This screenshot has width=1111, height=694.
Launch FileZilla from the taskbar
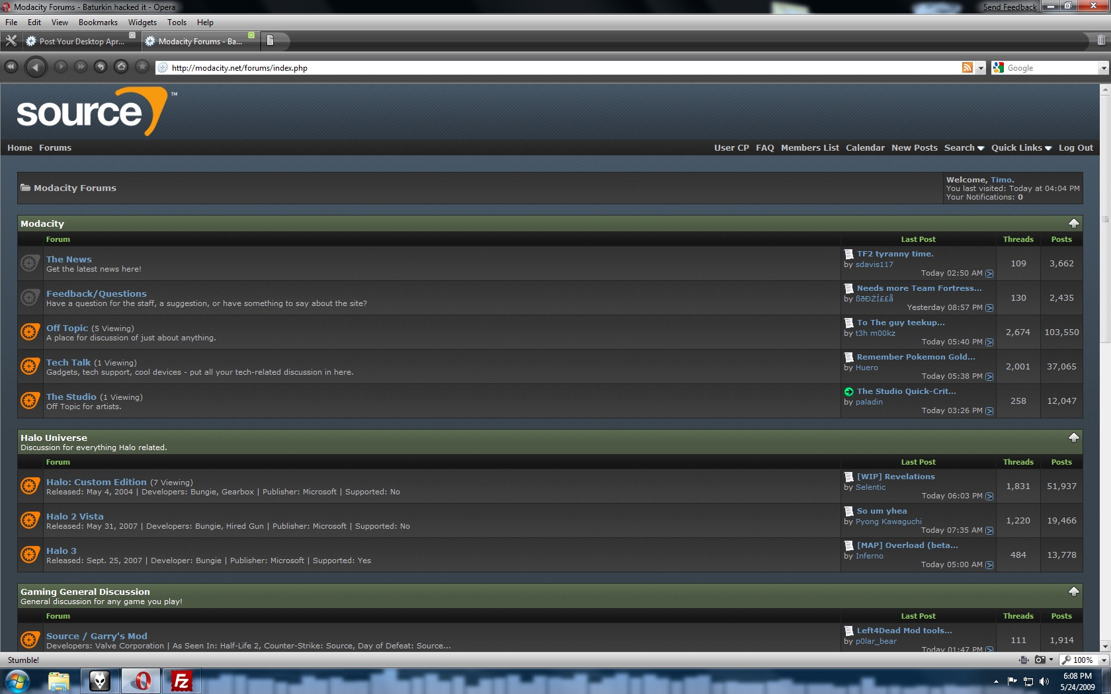pos(181,681)
